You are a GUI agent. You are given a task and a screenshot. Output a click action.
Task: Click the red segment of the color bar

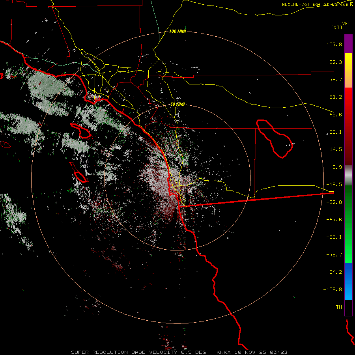point(348,126)
